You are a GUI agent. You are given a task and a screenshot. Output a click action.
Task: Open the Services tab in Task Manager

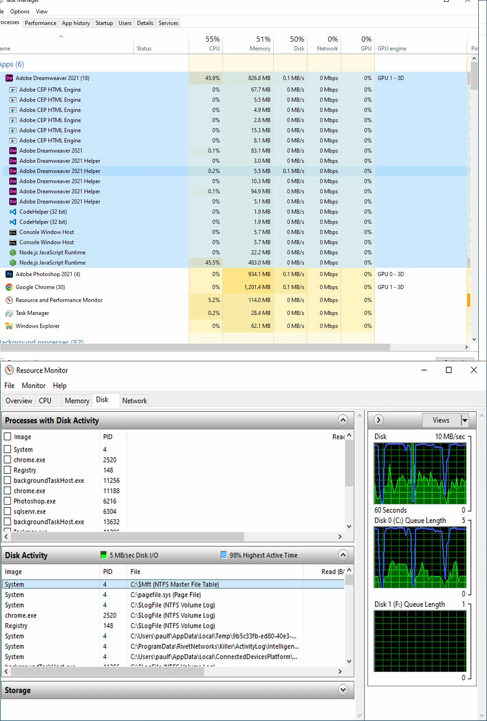point(168,23)
